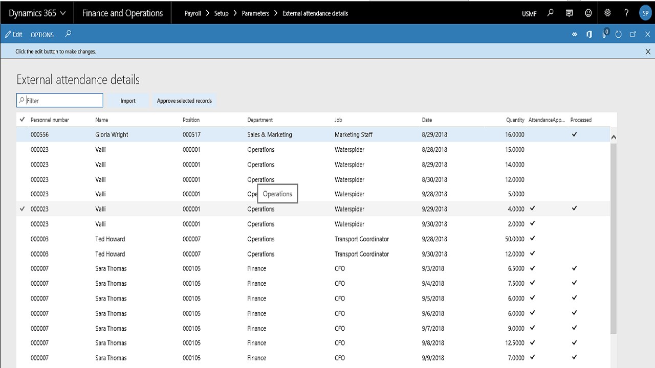Click Transport Coordinator job in 9/28/2018 row
The width and height of the screenshot is (655, 368).
pyautogui.click(x=362, y=239)
